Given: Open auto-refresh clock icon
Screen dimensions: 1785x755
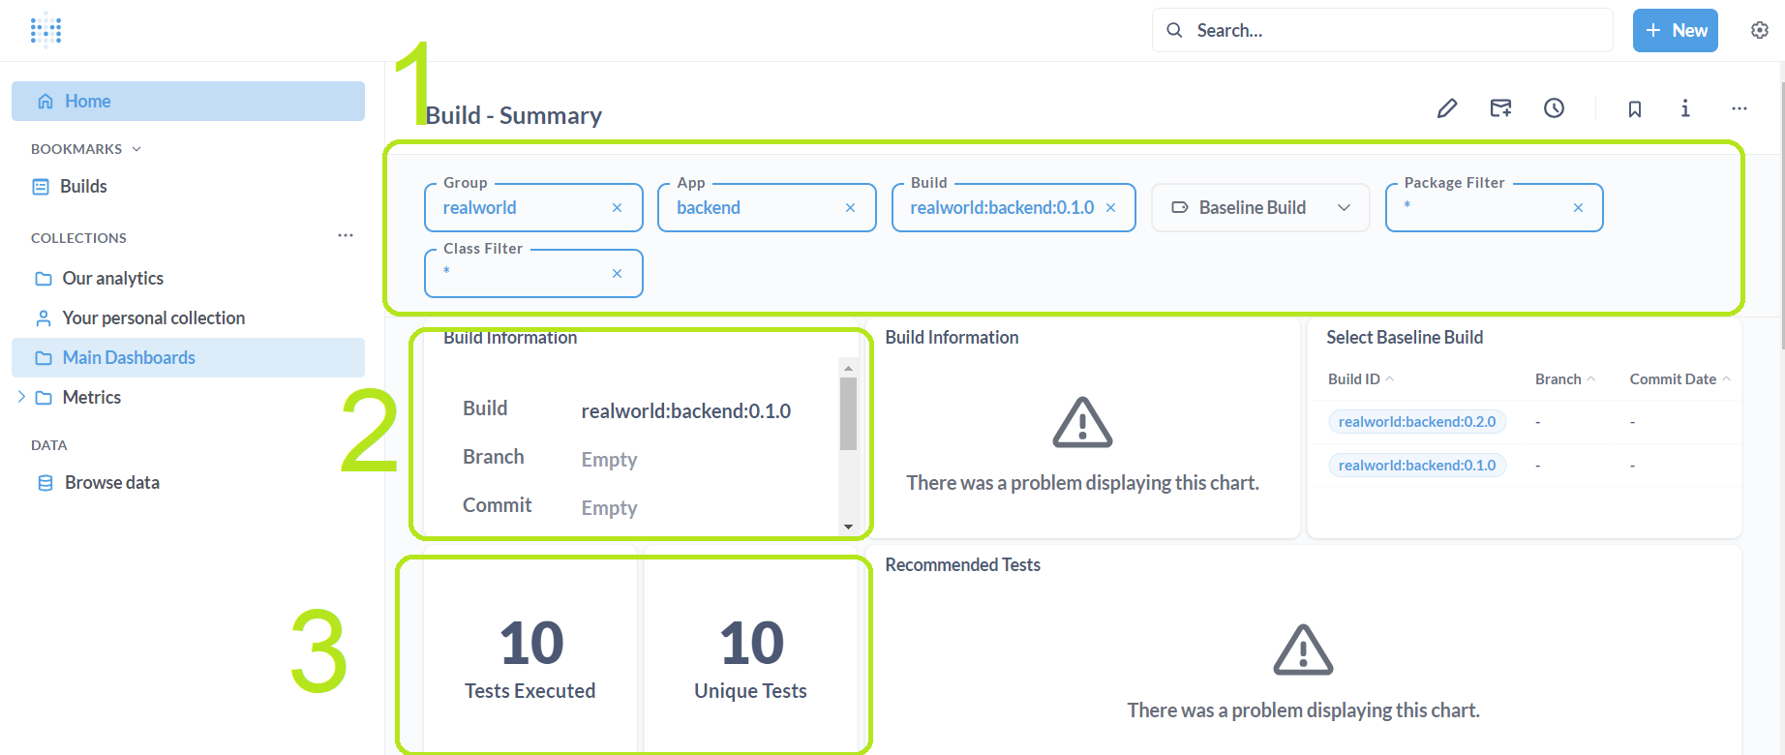Looking at the screenshot, I should 1554,108.
